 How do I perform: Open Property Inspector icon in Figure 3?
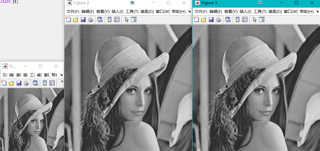262,20
